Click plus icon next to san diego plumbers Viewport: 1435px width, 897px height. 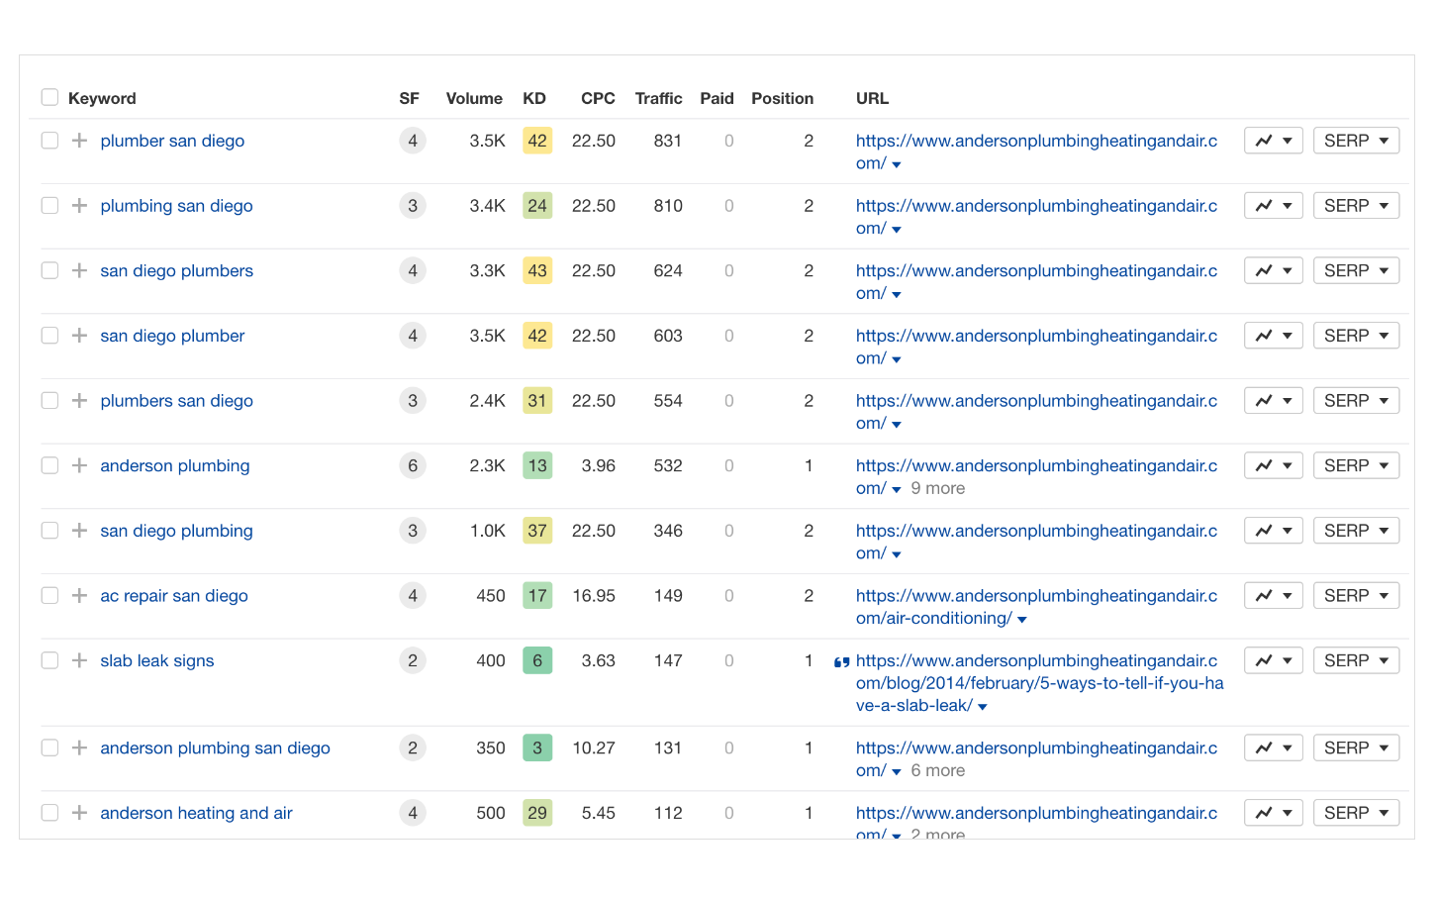(x=79, y=270)
